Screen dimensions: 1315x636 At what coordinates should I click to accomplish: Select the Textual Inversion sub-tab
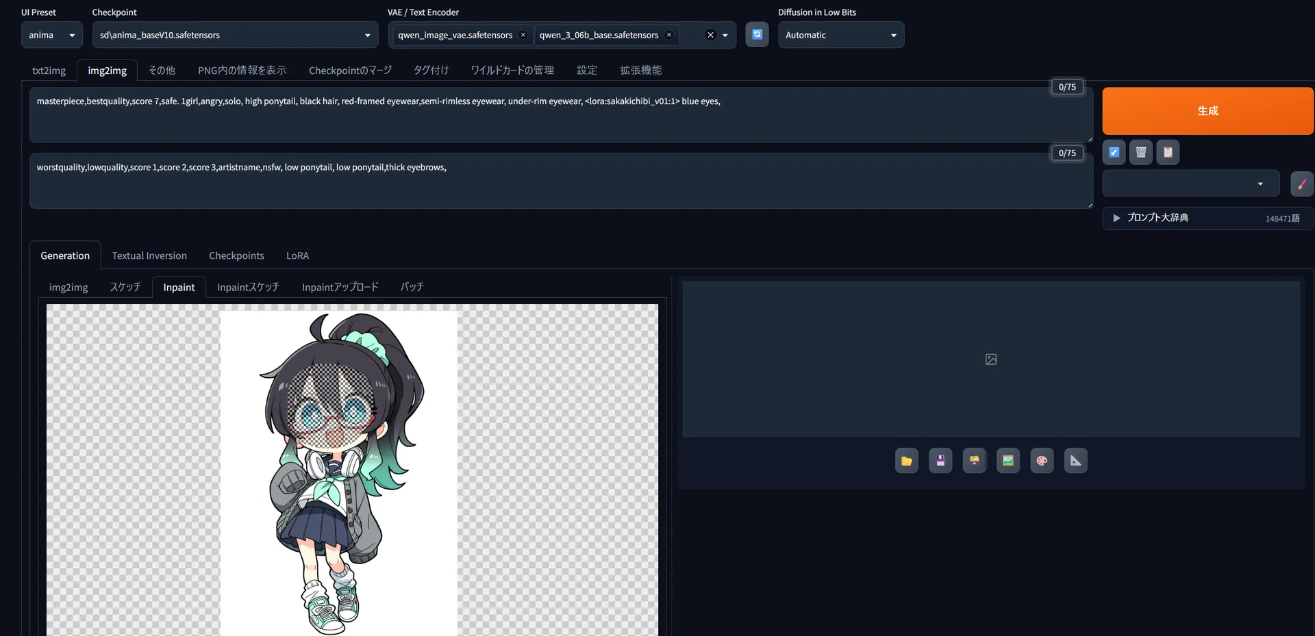click(x=149, y=255)
